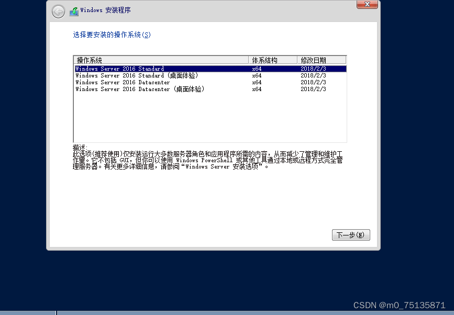Click the back arrow button

58,12
